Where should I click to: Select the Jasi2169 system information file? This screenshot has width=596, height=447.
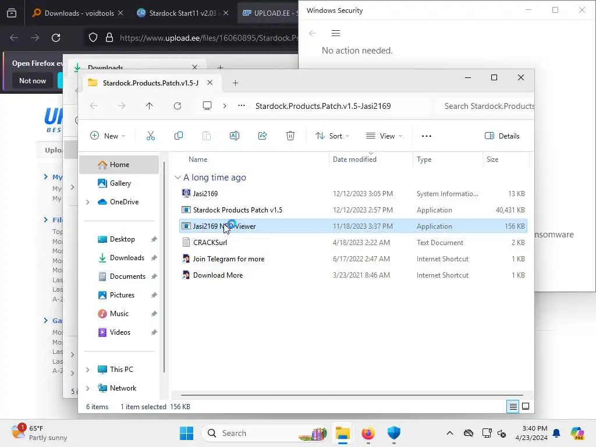coord(353,193)
